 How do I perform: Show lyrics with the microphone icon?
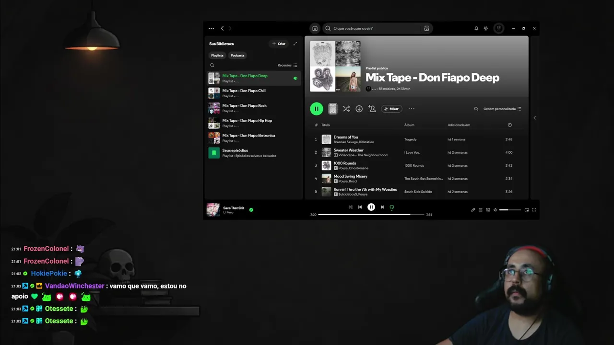click(x=473, y=210)
